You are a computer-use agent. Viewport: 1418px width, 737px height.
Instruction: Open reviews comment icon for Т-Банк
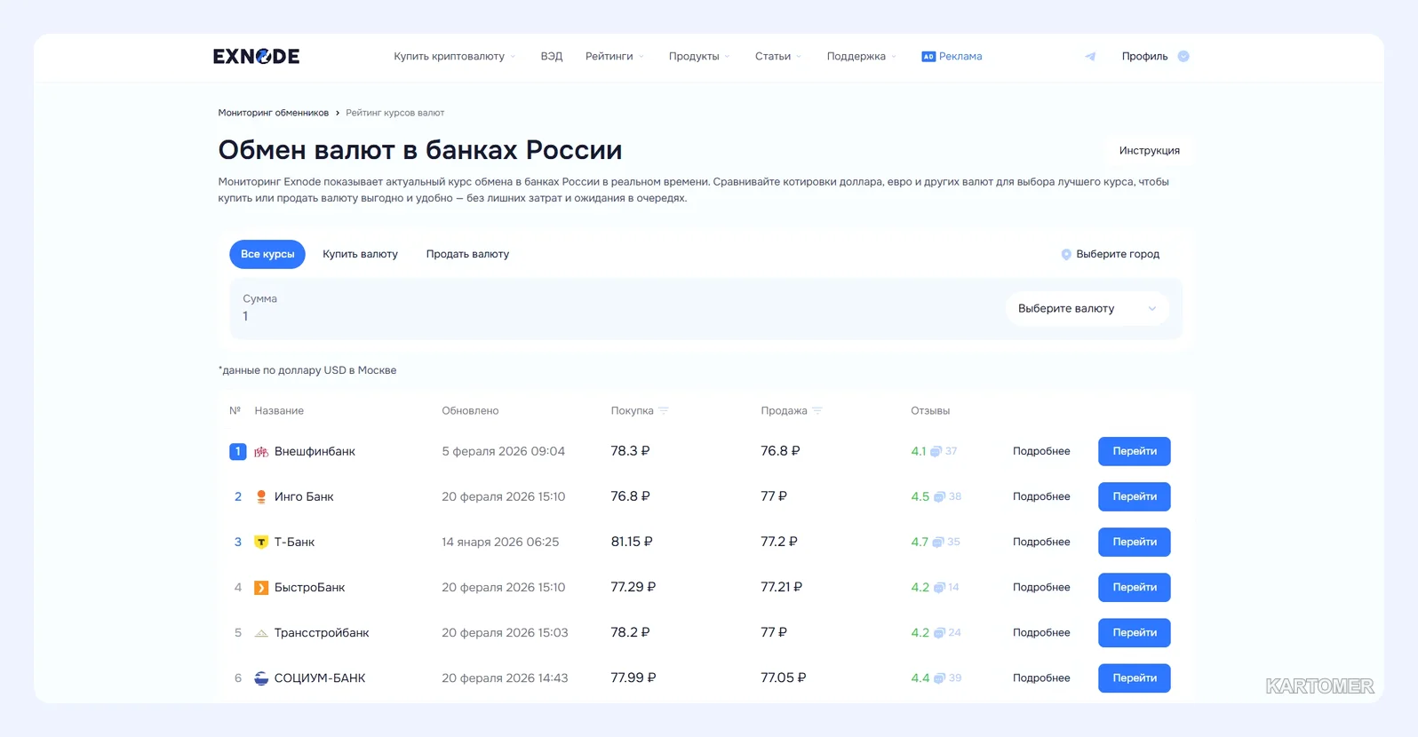click(938, 542)
